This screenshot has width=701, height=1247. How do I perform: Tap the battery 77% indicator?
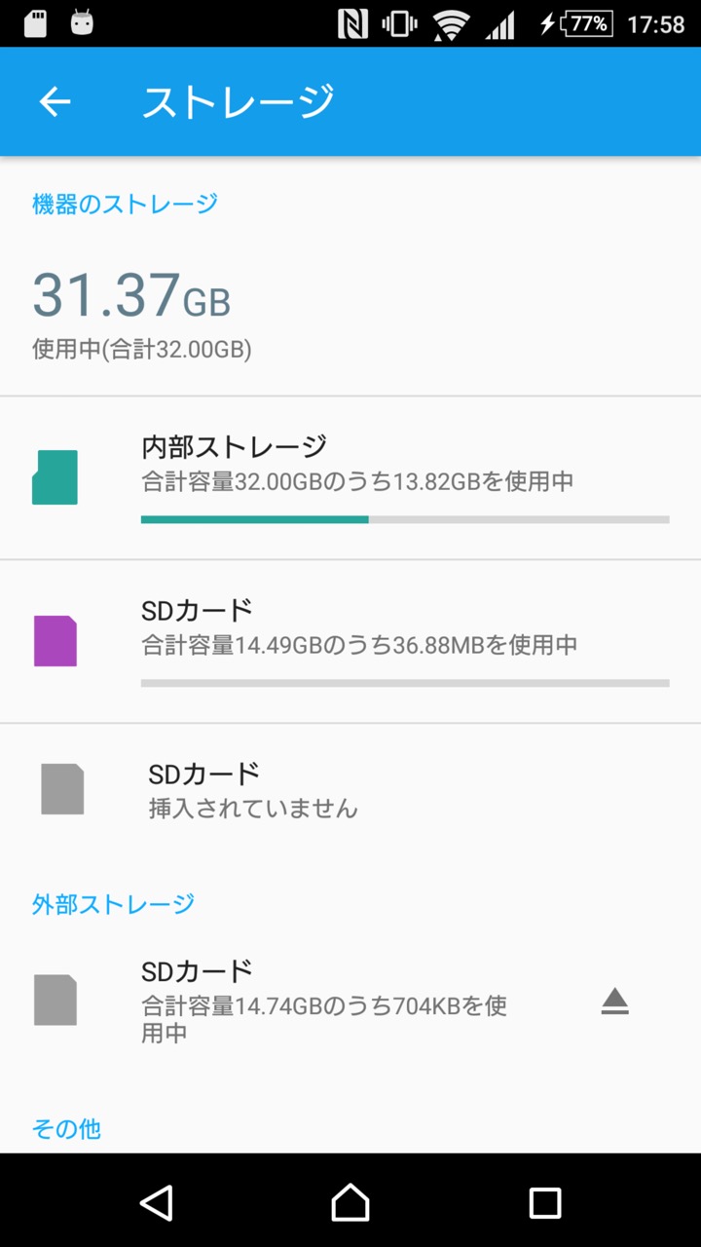click(x=589, y=23)
